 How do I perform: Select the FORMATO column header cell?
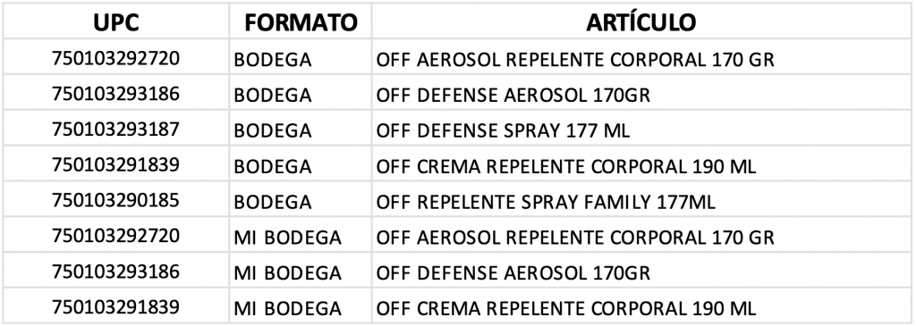pyautogui.click(x=301, y=22)
